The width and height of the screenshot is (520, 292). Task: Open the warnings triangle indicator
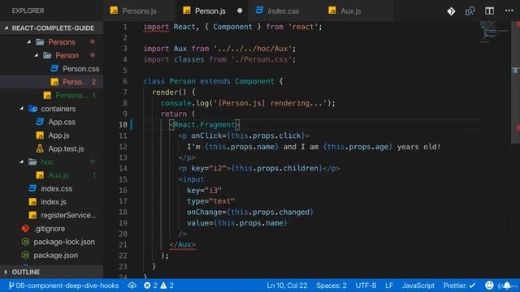tap(167, 286)
